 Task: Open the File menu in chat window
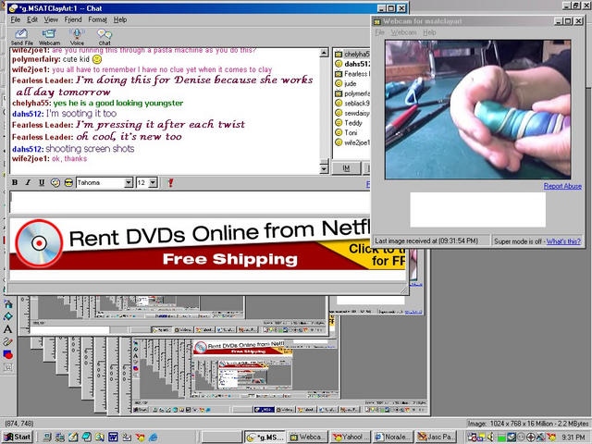[15, 19]
